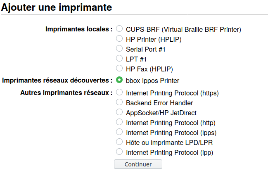Select Serial Port #1 as local printer

(x=119, y=49)
